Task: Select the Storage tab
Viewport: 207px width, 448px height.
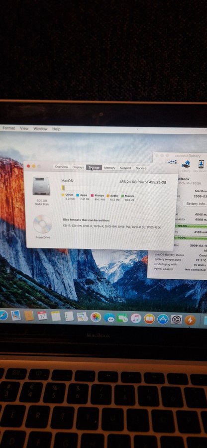Action: [94, 168]
